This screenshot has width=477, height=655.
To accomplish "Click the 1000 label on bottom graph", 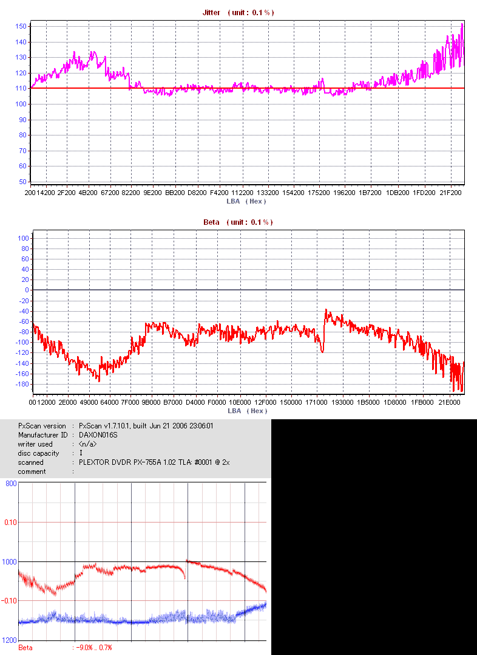I will tap(9, 562).
